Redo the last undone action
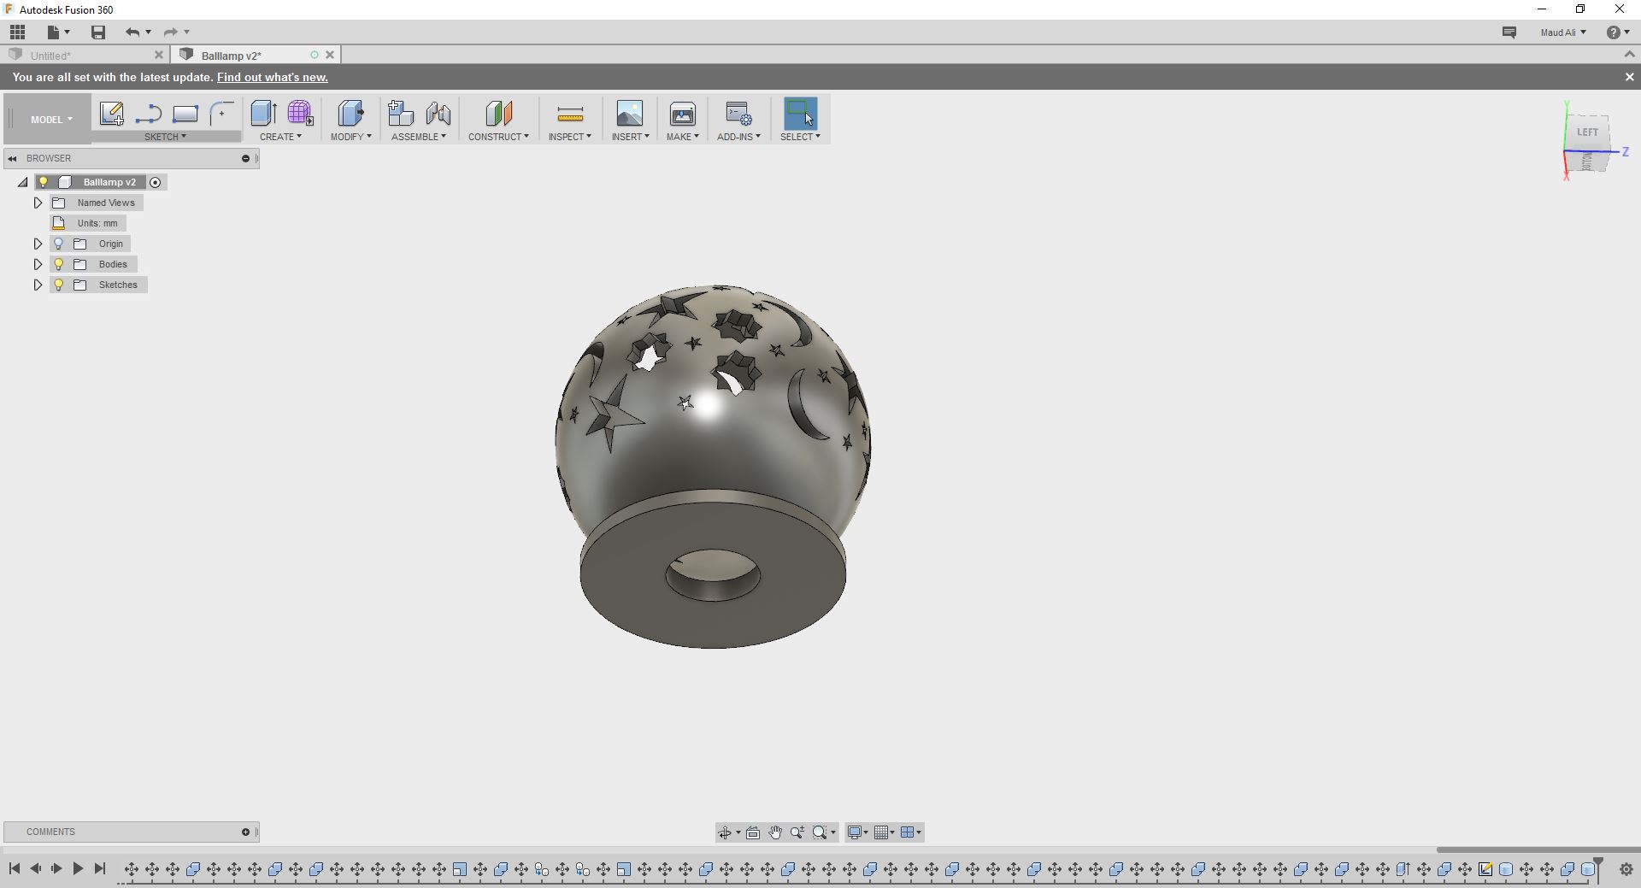Screen dimensions: 1641x888 (x=171, y=32)
